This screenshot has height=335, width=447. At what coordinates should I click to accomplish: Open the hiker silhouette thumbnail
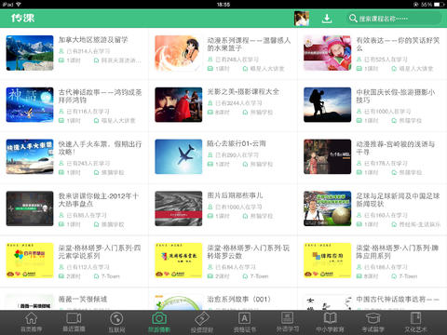point(328,104)
